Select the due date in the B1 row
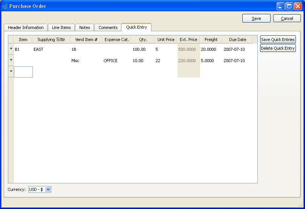305x209 pixels. tap(237, 49)
